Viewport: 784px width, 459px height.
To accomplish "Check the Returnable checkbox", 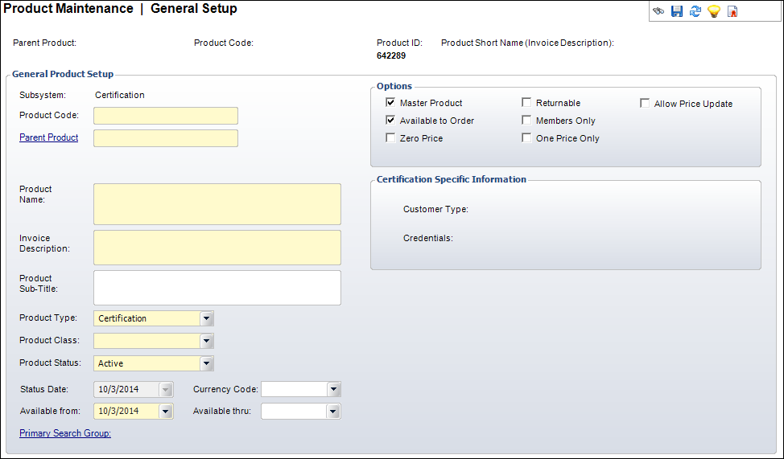I will 526,102.
